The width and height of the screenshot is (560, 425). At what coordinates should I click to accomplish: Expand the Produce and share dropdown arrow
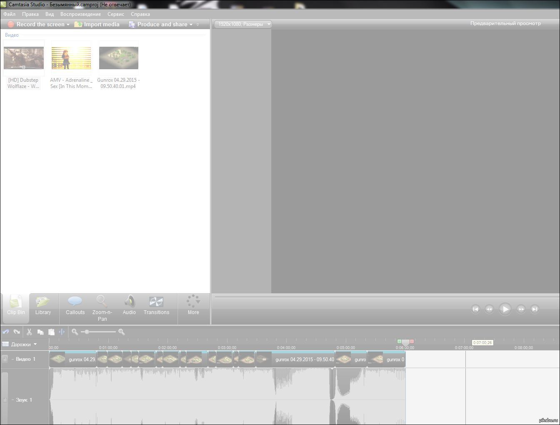click(x=191, y=25)
